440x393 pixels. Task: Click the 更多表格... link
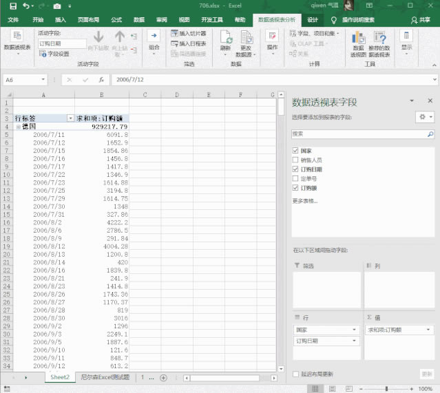(x=305, y=201)
